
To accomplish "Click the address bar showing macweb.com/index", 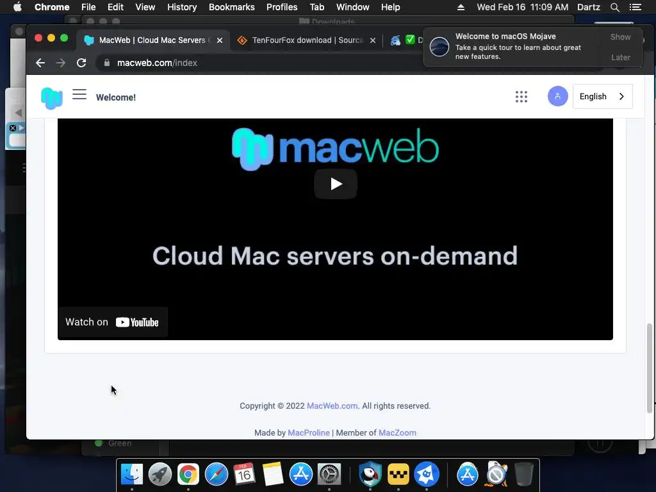I will point(259,63).
